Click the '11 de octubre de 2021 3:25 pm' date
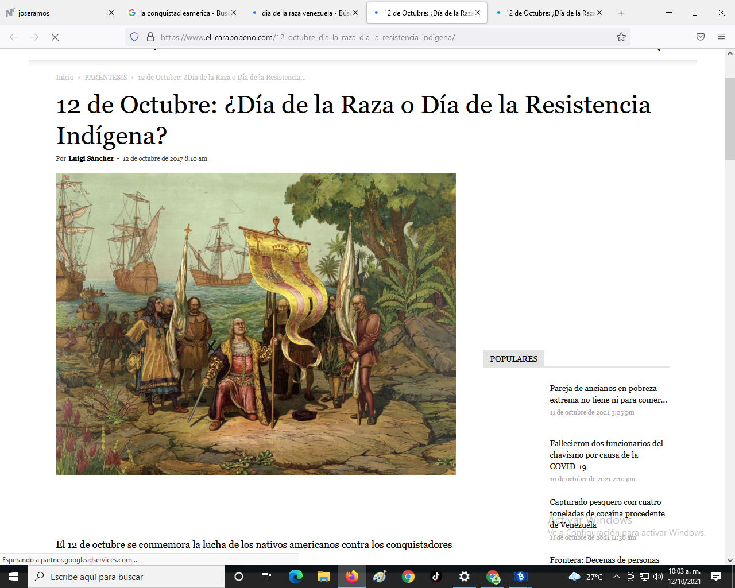Image resolution: width=735 pixels, height=588 pixels. (x=592, y=412)
